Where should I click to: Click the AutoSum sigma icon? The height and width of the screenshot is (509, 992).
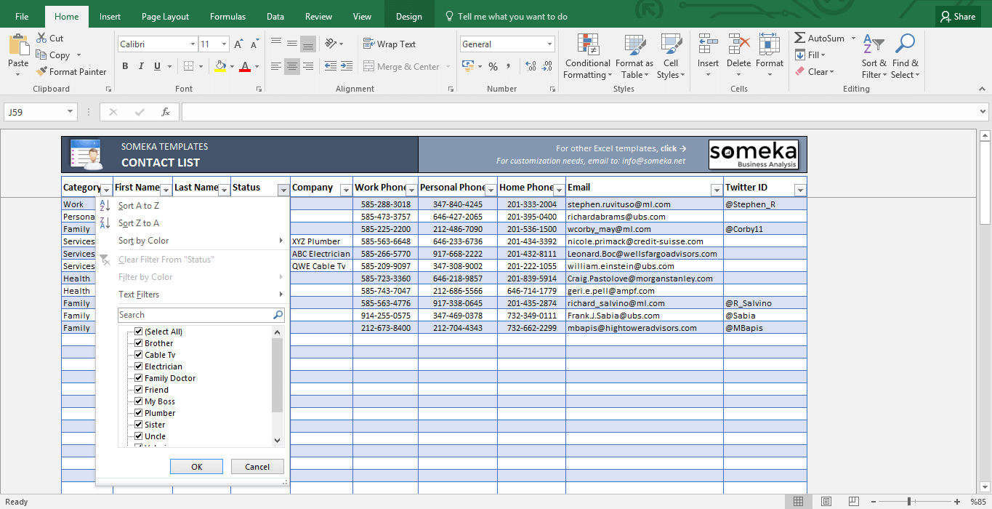(x=800, y=39)
